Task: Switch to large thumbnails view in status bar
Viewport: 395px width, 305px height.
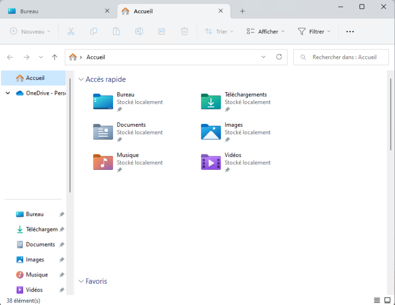Action: 388,300
